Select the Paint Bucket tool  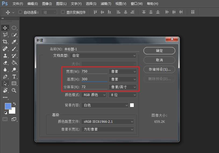[x=14, y=63]
